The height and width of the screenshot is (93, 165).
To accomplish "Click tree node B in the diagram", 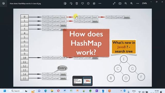I will 111,78.
